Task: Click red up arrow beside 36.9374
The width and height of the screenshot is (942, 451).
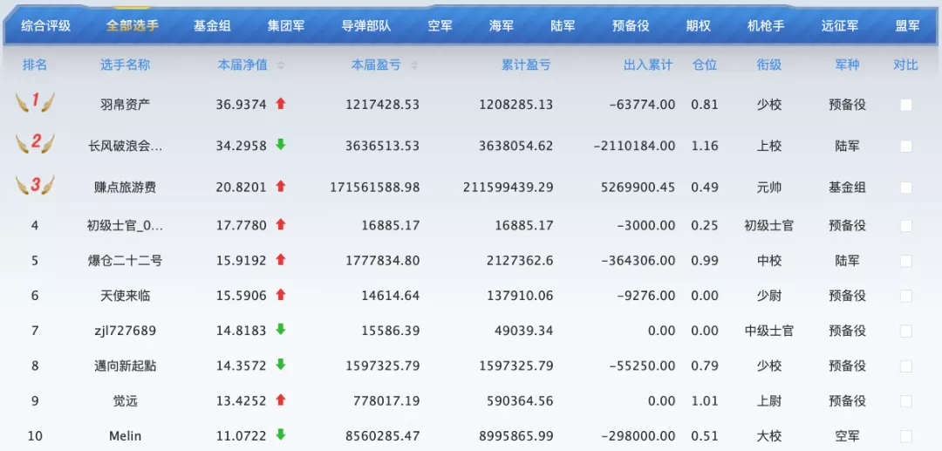Action: 281,103
